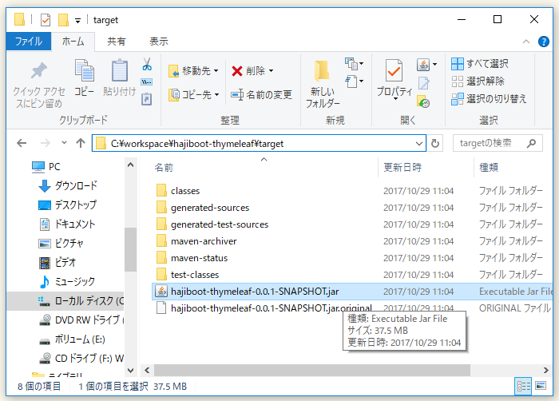Click the Properties icon in the quick access toolbar
Viewport: 559px width, 401px height.
pos(46,20)
